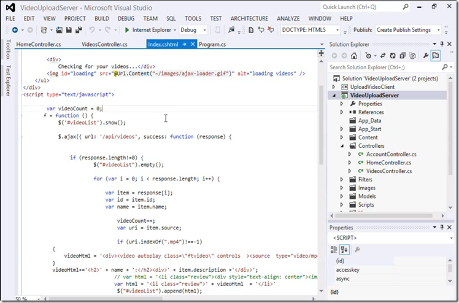
Task: Click the Quick Launch magnifier icon
Action: pyautogui.click(x=406, y=7)
